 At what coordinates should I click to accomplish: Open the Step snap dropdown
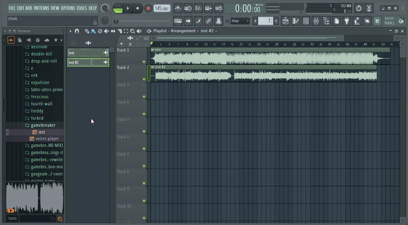pyautogui.click(x=240, y=21)
